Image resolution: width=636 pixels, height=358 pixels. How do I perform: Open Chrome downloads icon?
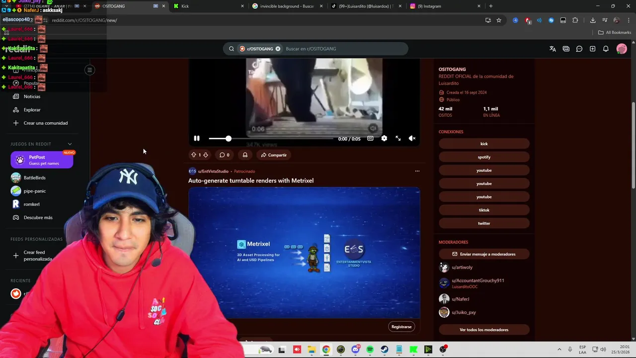(593, 20)
